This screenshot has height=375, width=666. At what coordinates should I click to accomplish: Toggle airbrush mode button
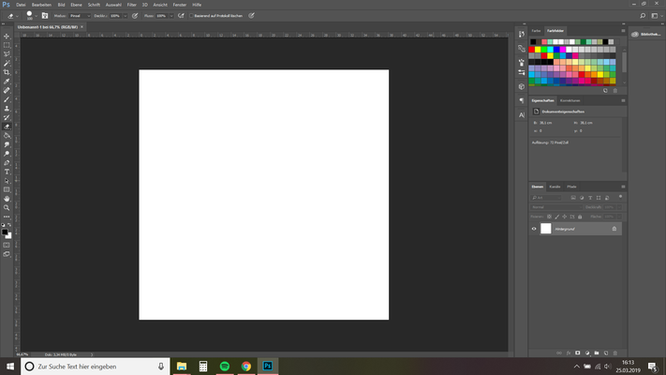coord(181,16)
